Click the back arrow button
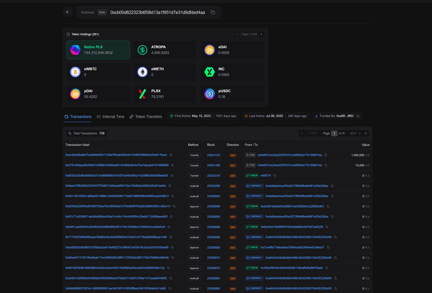Screen dimensions: 432x293 click(67, 12)
